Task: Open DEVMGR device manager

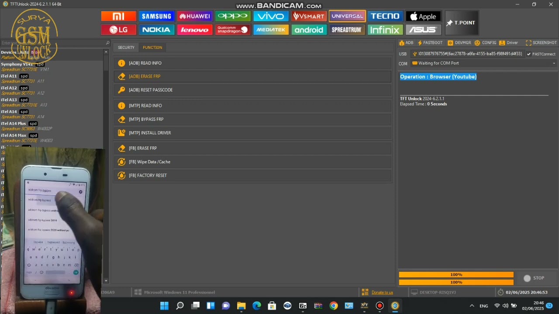Action: click(459, 43)
